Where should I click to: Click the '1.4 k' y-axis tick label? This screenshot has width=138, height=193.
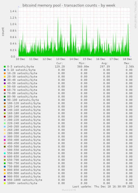(x=13, y=11)
